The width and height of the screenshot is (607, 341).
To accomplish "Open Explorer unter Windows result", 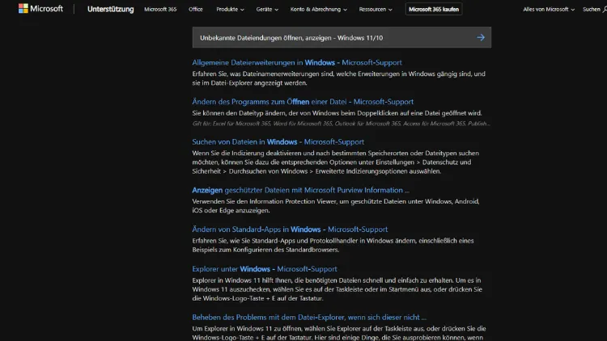I will 265,269.
